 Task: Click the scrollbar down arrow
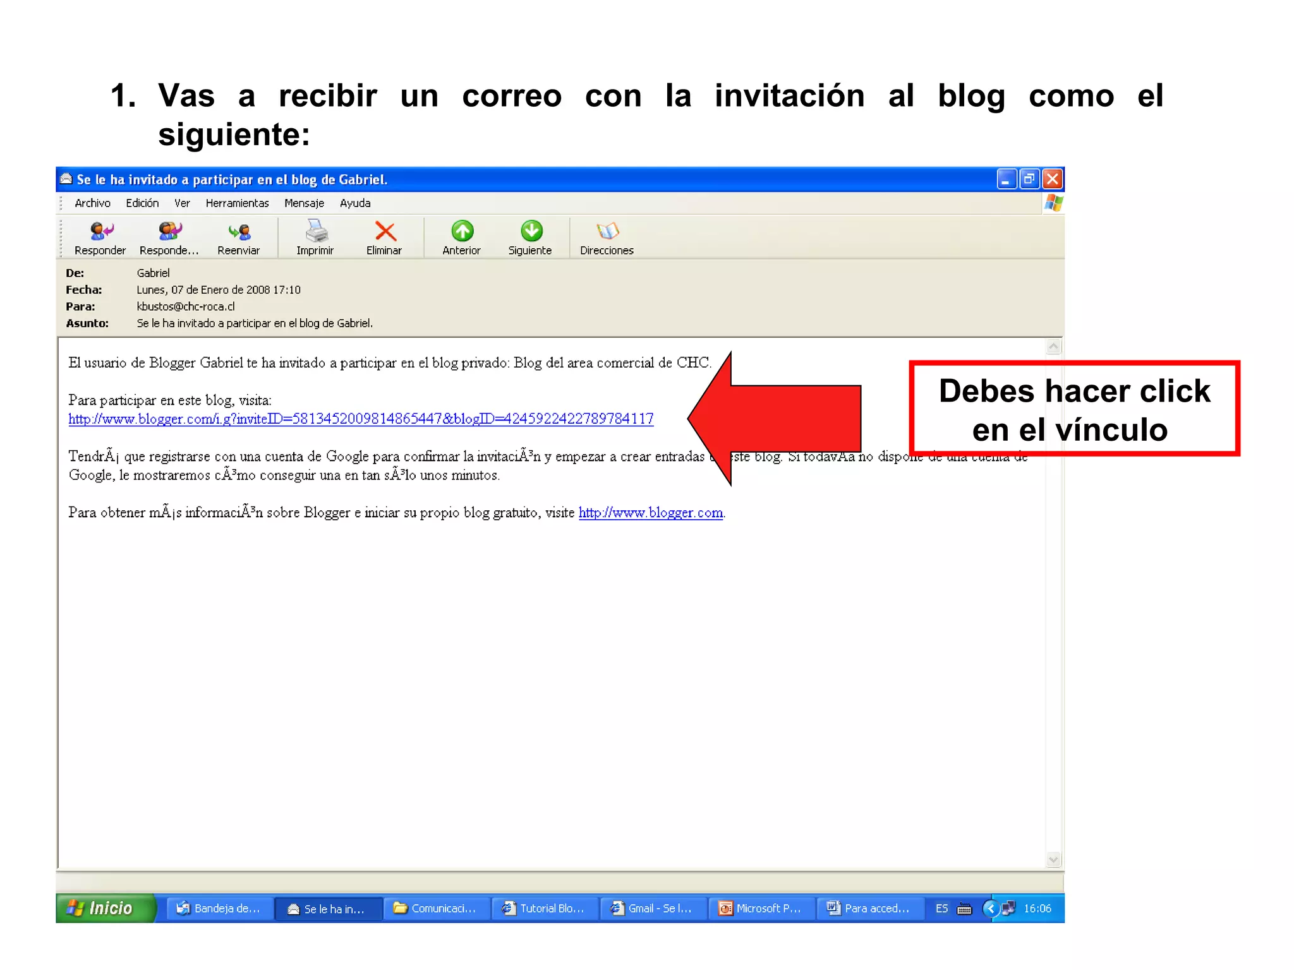pyautogui.click(x=1053, y=859)
